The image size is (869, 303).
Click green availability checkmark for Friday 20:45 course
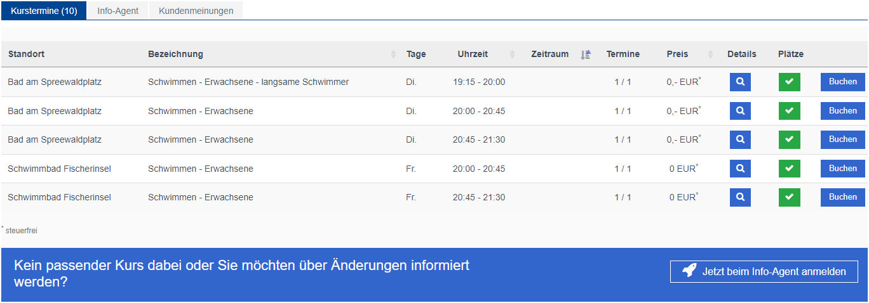(x=789, y=197)
